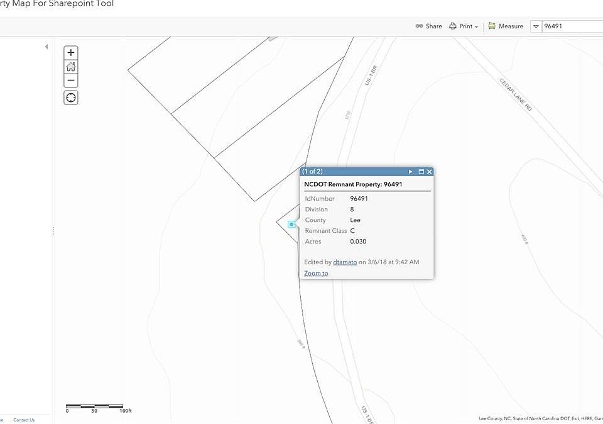Show next feature in popup

tap(410, 172)
